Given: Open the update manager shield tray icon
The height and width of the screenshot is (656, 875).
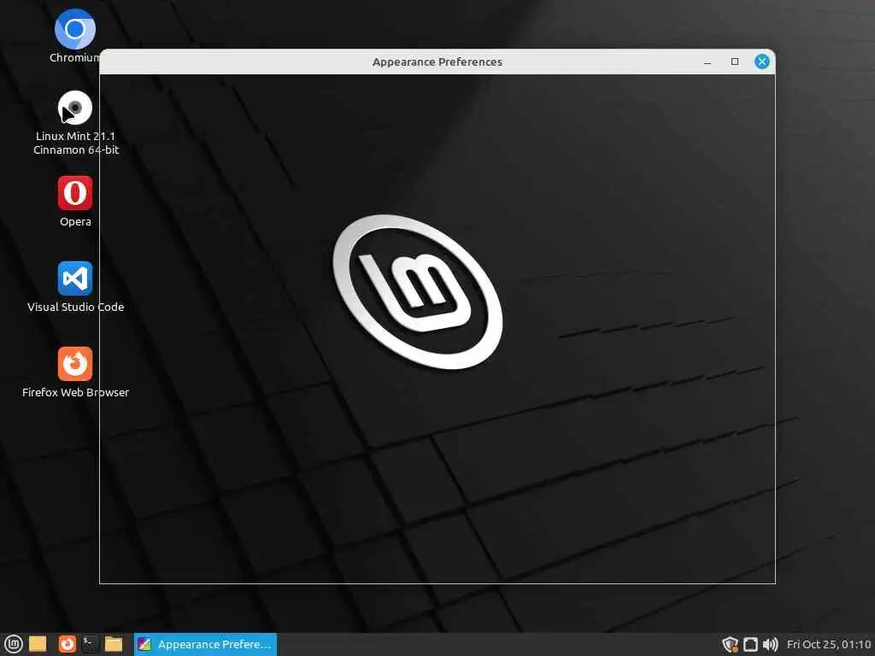Looking at the screenshot, I should (730, 644).
